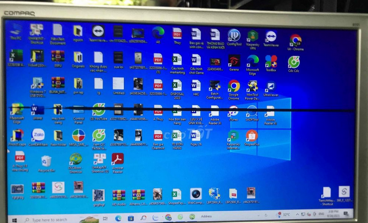Open Task View from the taskbar
The width and height of the screenshot is (368, 223).
coord(105,219)
